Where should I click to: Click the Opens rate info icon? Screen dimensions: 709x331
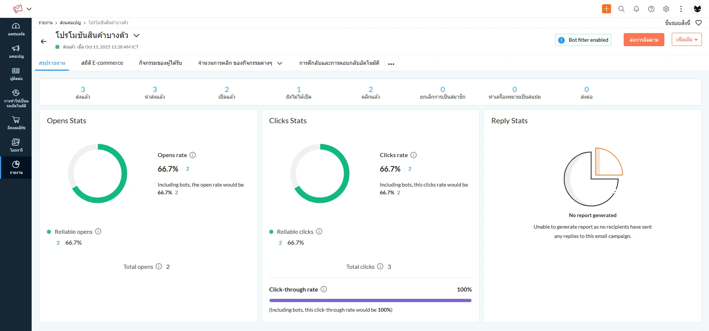(193, 155)
